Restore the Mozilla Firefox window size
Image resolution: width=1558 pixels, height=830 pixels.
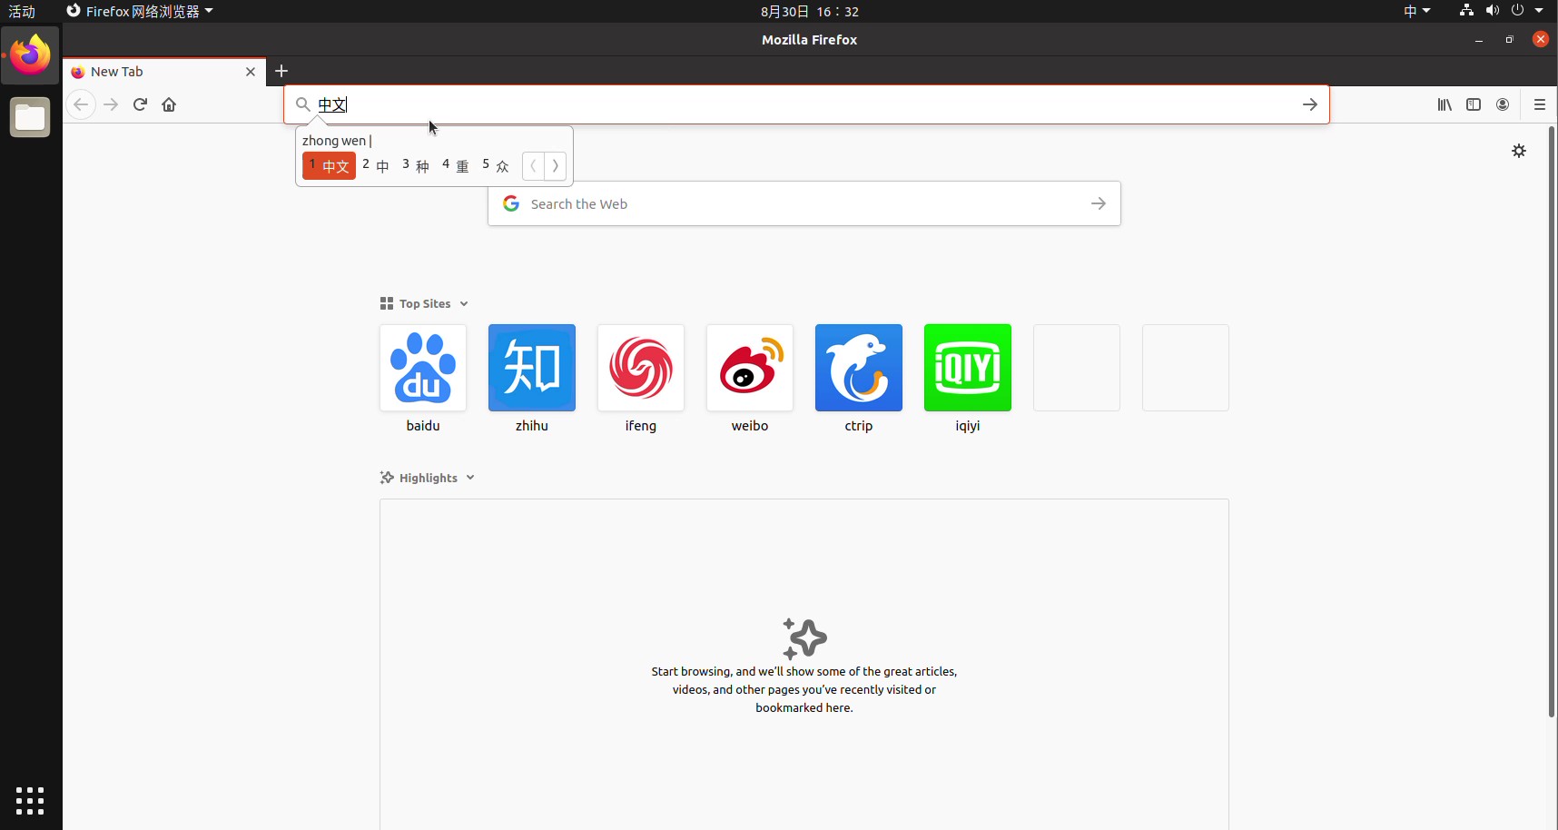1509,40
